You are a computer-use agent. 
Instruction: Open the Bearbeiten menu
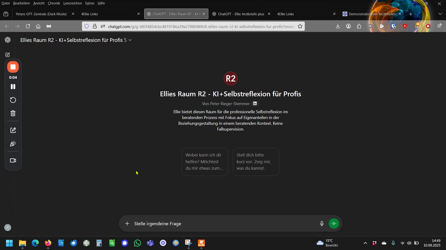(21, 3)
